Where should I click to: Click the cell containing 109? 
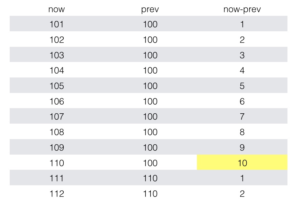57,148
